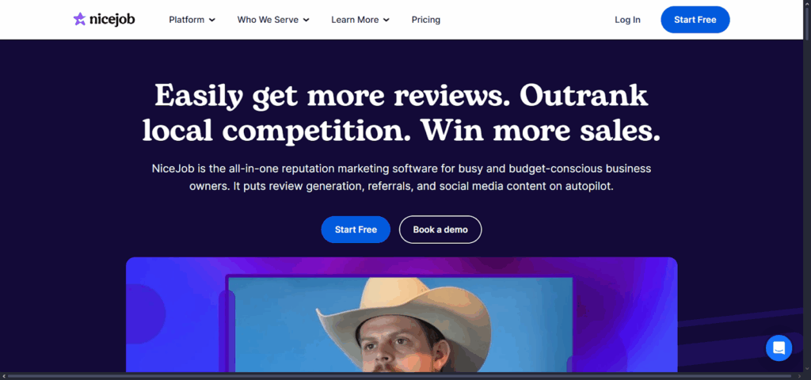Click Start Free button below the description
Screen dimensions: 811x380
[356, 230]
